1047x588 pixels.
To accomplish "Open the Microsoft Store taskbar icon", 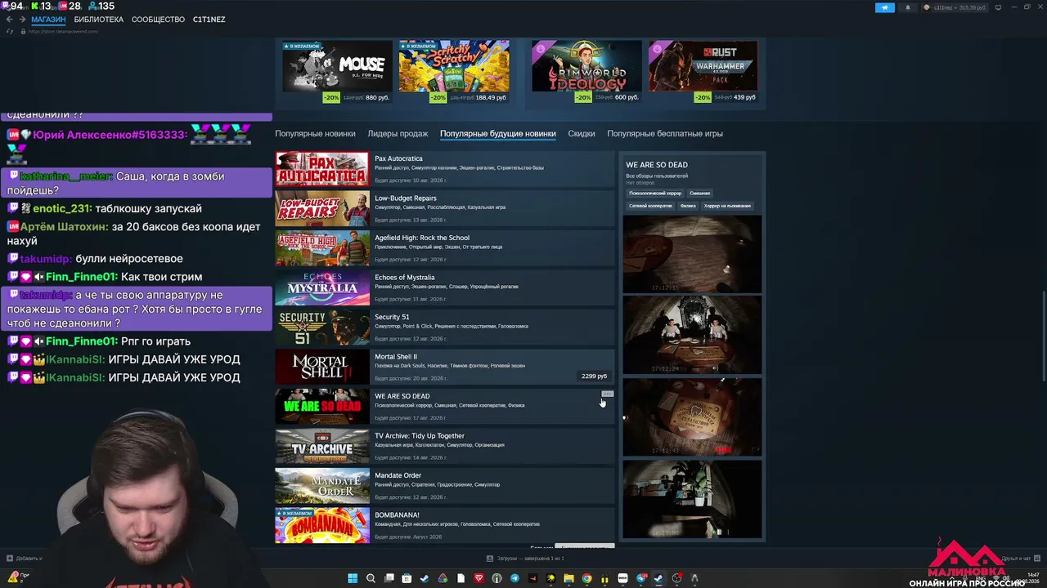I will click(x=407, y=578).
